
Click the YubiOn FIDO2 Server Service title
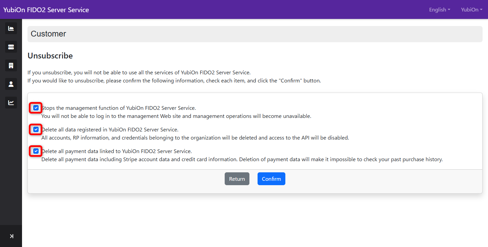coord(46,10)
